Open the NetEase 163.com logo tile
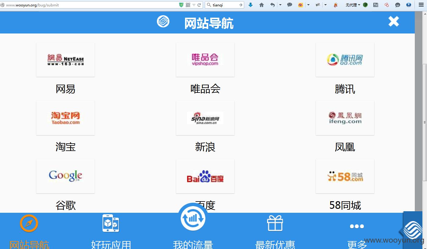The height and width of the screenshot is (249, 427). (x=65, y=60)
